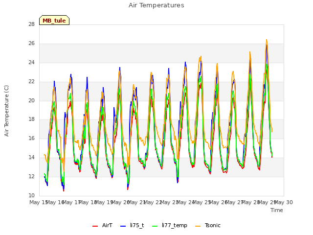The height and width of the screenshot is (235, 313).
Task: Click the 22 y-axis tick label
Action: click(x=31, y=82)
